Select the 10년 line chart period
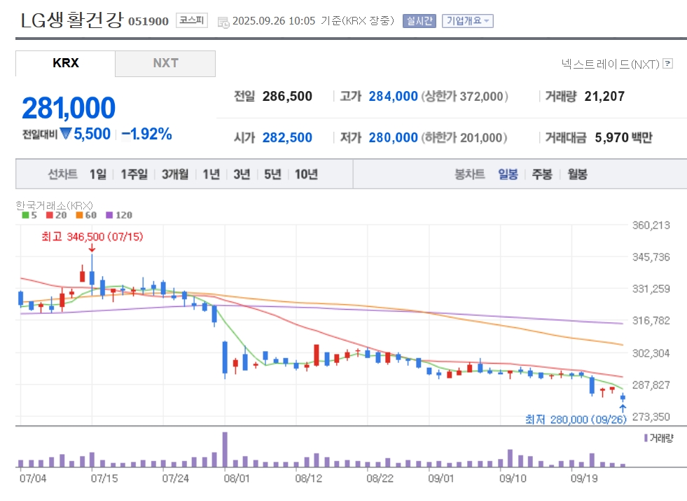Screen dimensions: 687x501 (306, 174)
